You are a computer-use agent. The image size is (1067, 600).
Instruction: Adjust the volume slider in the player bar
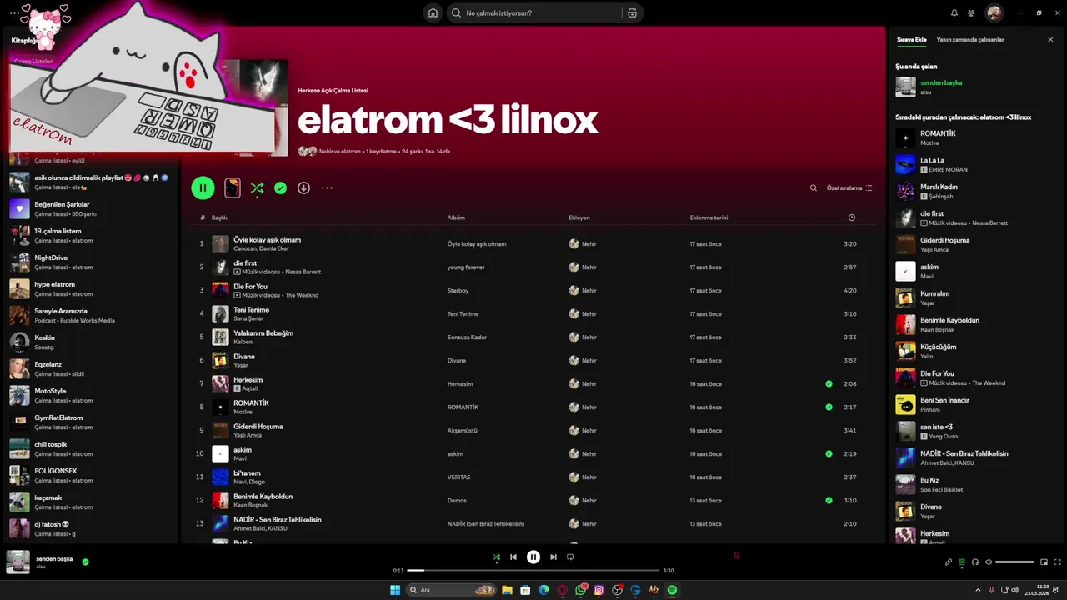[x=1014, y=562]
